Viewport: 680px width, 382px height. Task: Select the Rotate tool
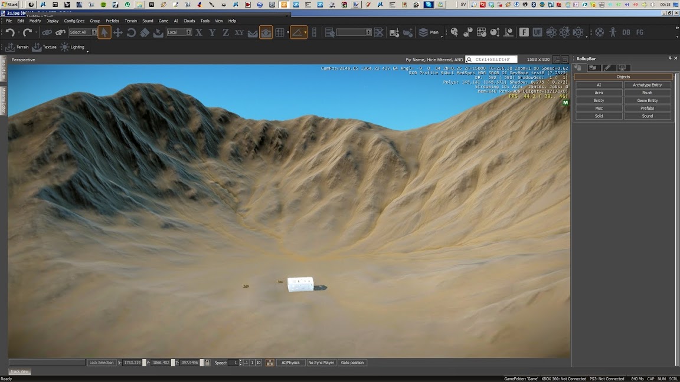click(x=131, y=32)
